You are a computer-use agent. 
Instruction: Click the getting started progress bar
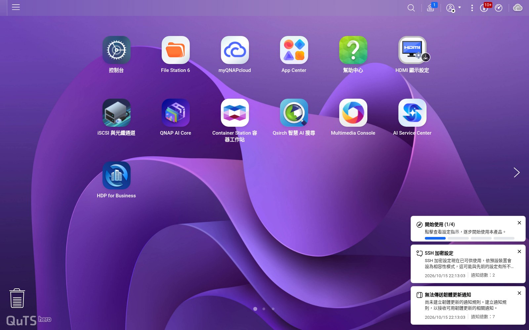point(469,238)
